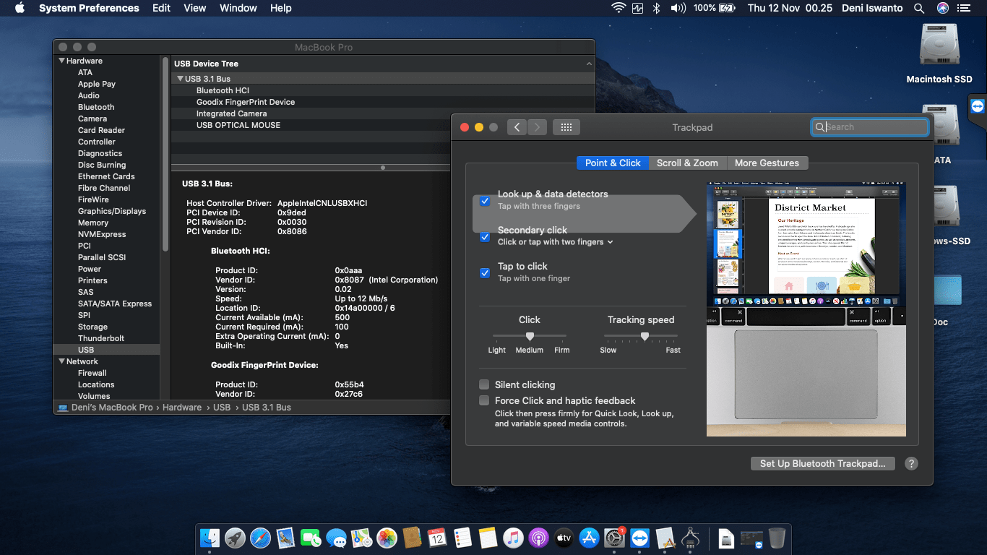Open the Apple menu

(x=20, y=8)
